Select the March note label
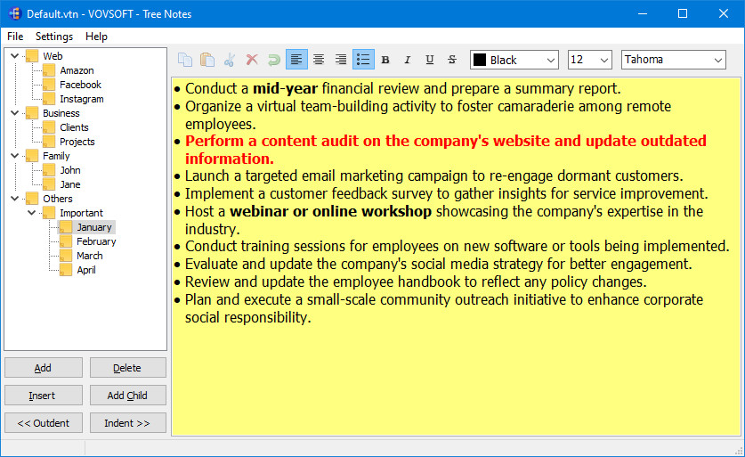 (89, 256)
